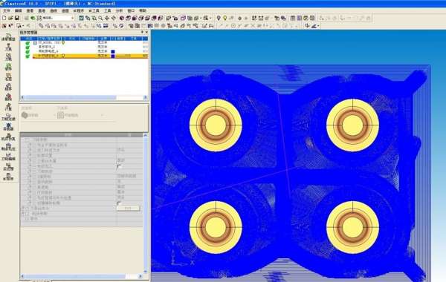Toggle the upper checkbox in parameter table
Viewport: 446px width, 282px height.
[x=119, y=166]
